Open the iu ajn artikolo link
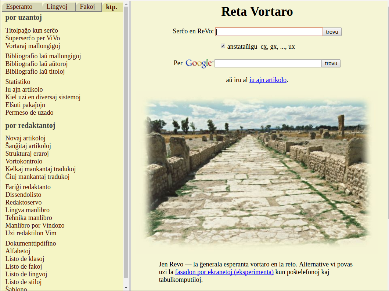Screen dimensions: 389x291 click(x=268, y=80)
